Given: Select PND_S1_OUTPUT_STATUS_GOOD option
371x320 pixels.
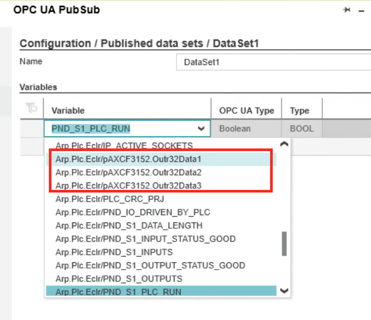Looking at the screenshot, I should (161, 265).
